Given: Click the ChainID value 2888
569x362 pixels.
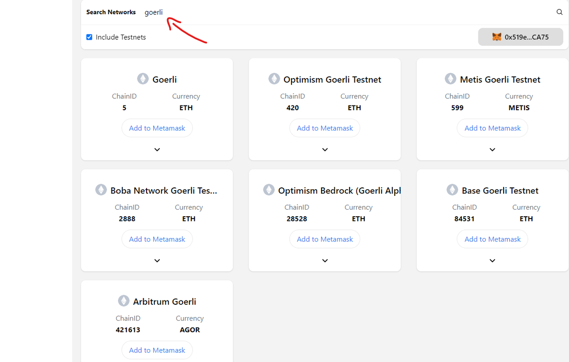Looking at the screenshot, I should tap(127, 219).
